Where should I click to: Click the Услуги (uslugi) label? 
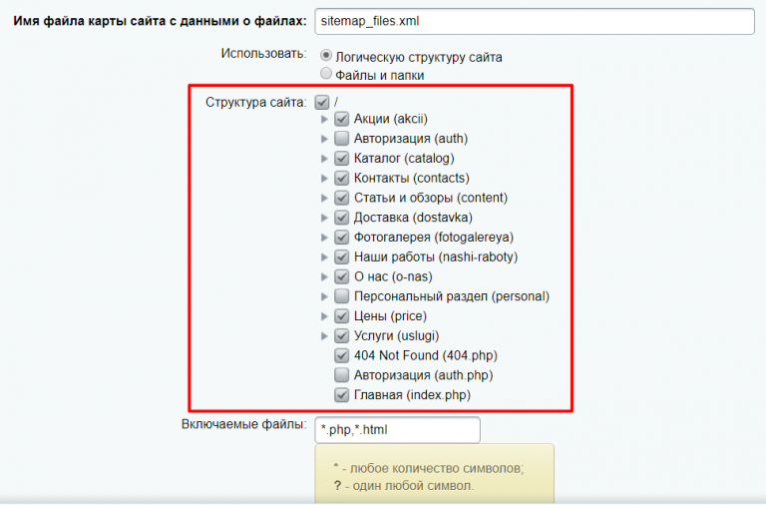396,336
